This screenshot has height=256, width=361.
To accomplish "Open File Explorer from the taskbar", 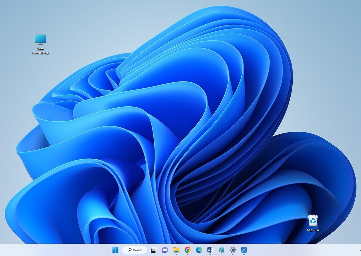I will pyautogui.click(x=176, y=250).
